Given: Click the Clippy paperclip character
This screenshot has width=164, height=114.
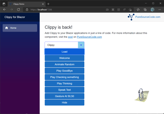Looking at the screenshot, I should (142, 95).
